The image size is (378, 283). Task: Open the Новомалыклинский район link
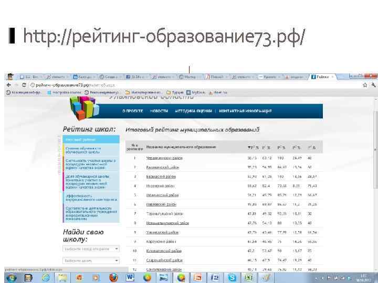tap(167, 223)
